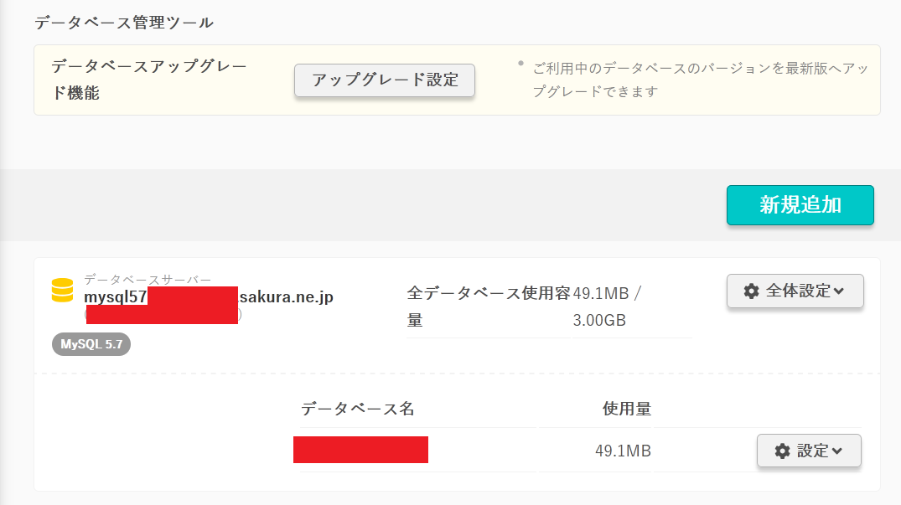Select the 使用量 column header
This screenshot has width=901, height=505.
pyautogui.click(x=627, y=410)
